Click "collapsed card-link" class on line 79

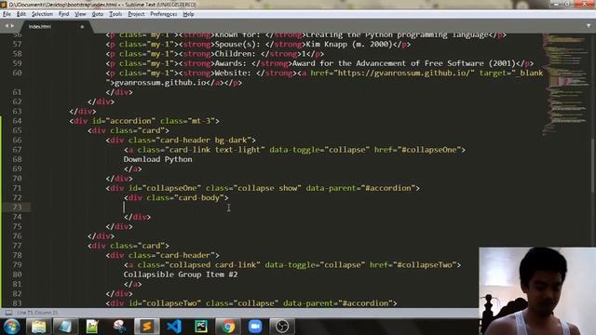213,264
